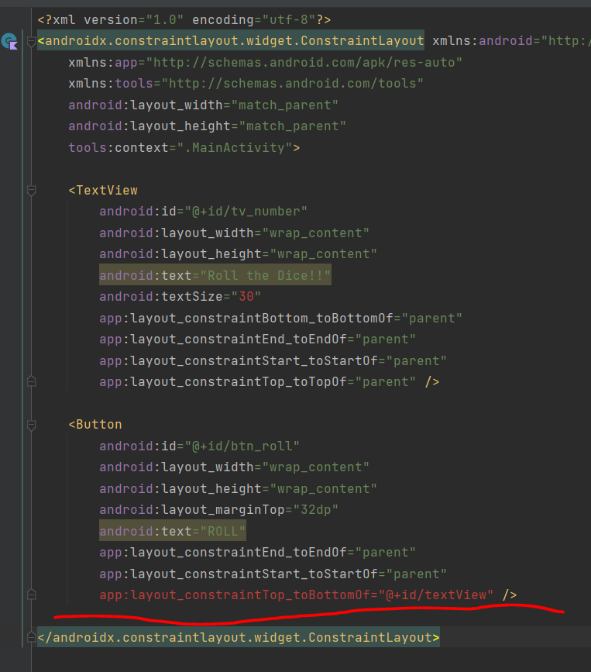The image size is (591, 672).
Task: Click the closing ConstraintLayout tag
Action: pos(239,637)
